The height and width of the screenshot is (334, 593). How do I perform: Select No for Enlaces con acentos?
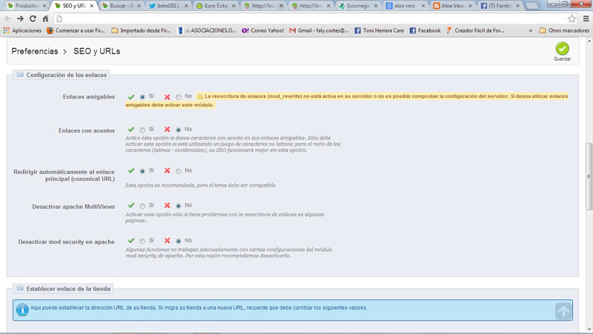[x=178, y=130]
